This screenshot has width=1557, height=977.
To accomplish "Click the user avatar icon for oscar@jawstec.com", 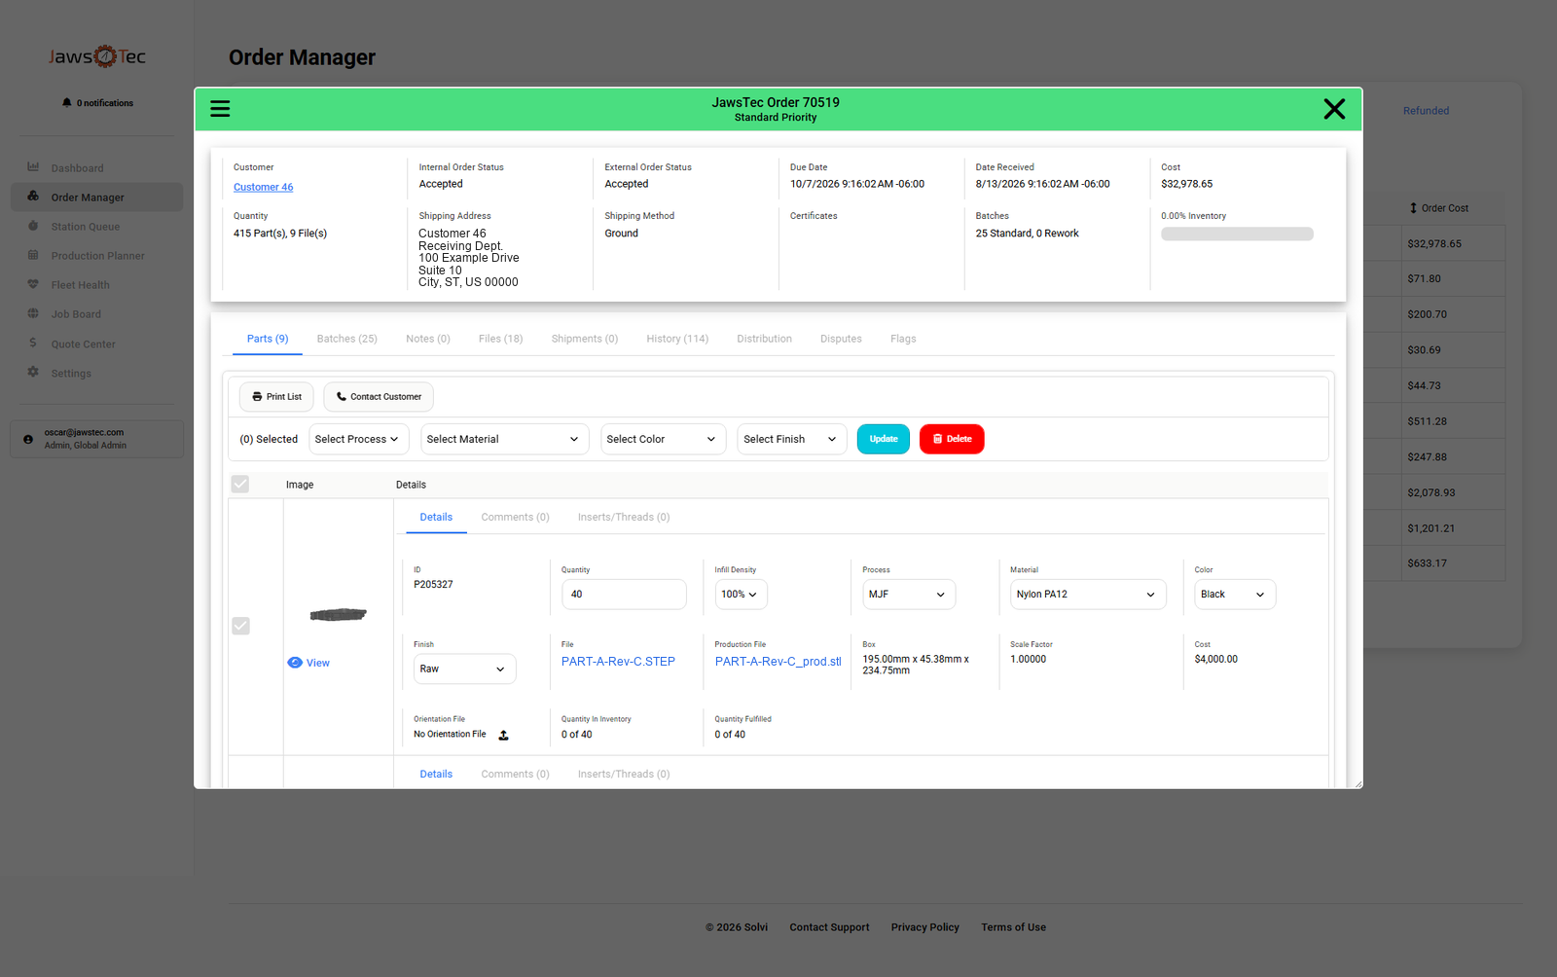I will 28,439.
